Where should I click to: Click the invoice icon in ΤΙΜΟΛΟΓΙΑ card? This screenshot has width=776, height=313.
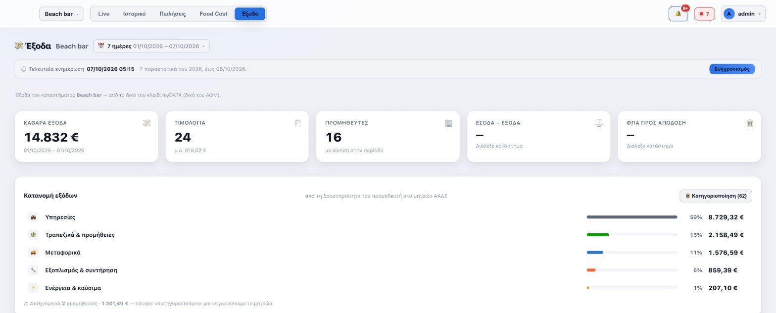(x=298, y=123)
